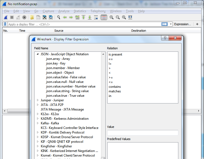Click the go to specified packet icon

pos(77,17)
